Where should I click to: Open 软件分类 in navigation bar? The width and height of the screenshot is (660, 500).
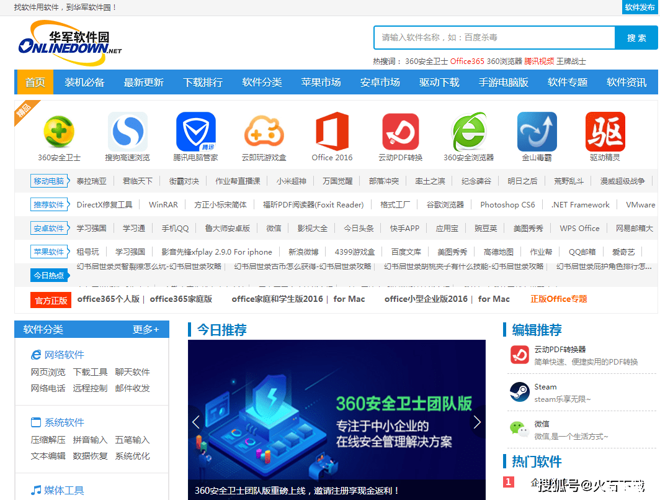pyautogui.click(x=262, y=82)
